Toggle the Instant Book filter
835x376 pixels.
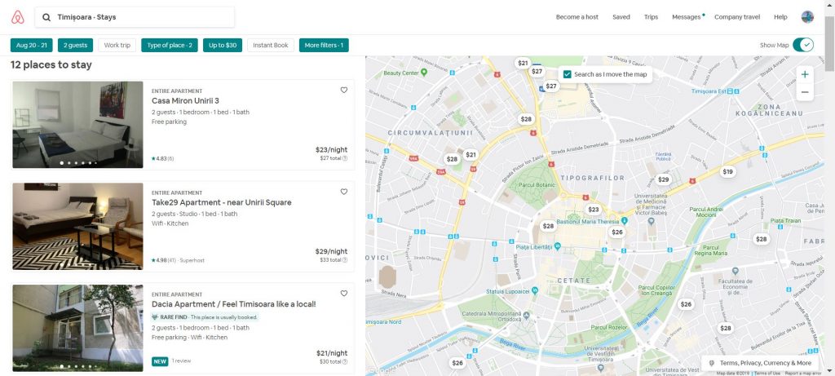coord(271,46)
